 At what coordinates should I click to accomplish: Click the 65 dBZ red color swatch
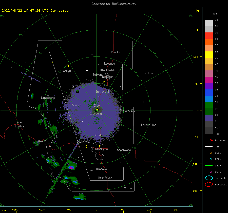click(x=209, y=35)
